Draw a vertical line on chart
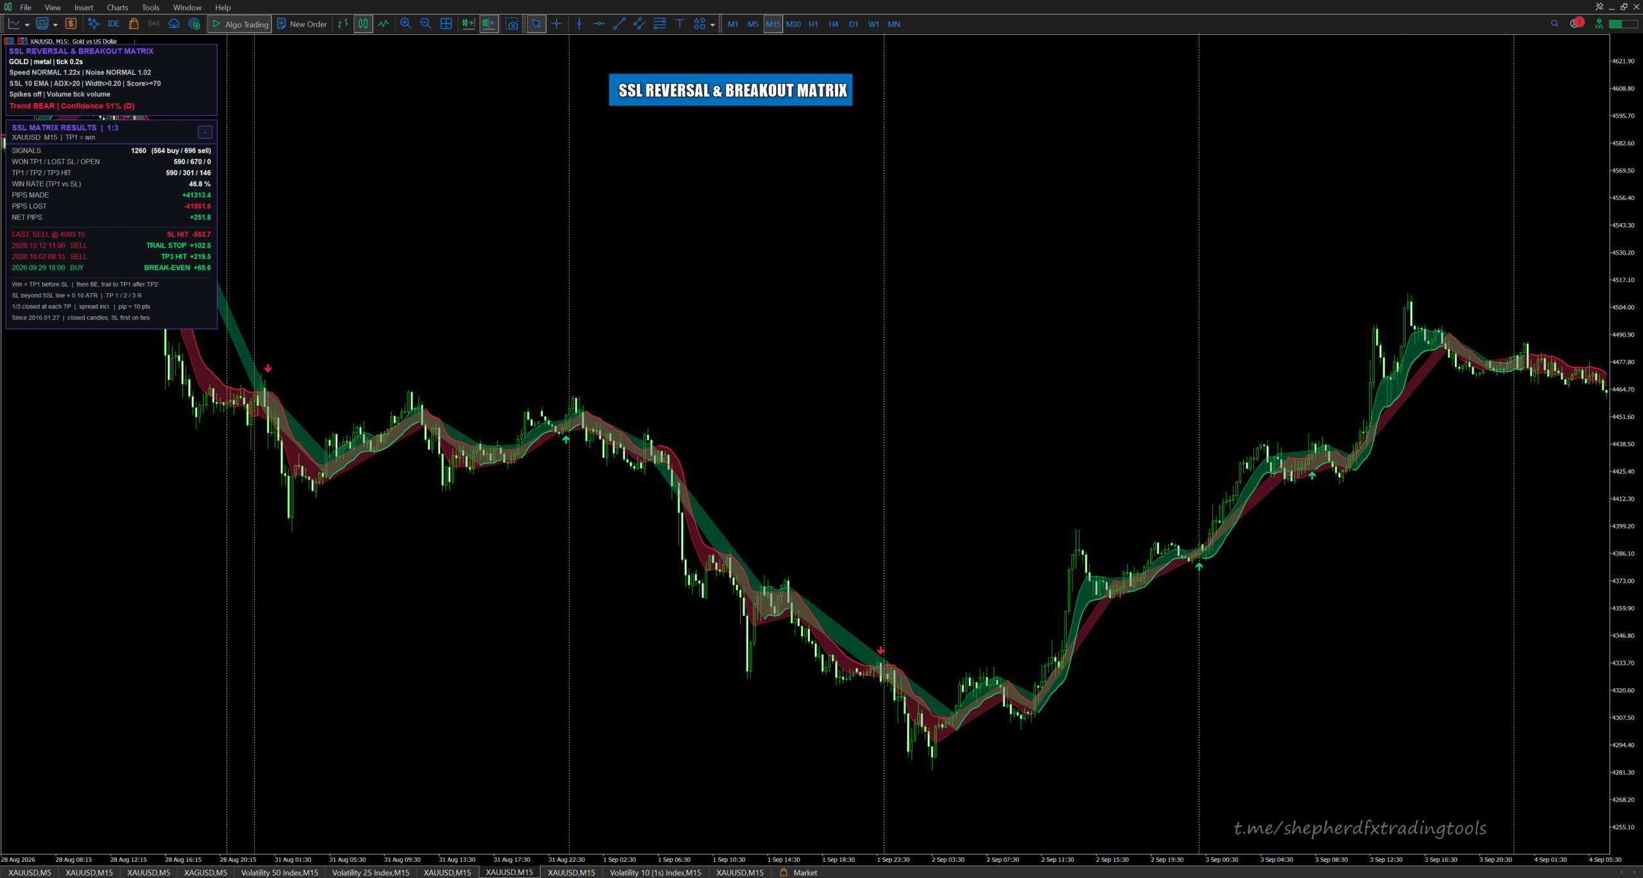 pyautogui.click(x=579, y=24)
